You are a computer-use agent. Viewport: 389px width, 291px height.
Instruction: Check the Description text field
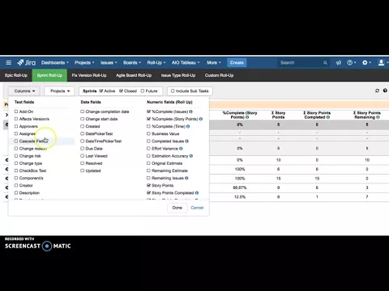click(16, 192)
